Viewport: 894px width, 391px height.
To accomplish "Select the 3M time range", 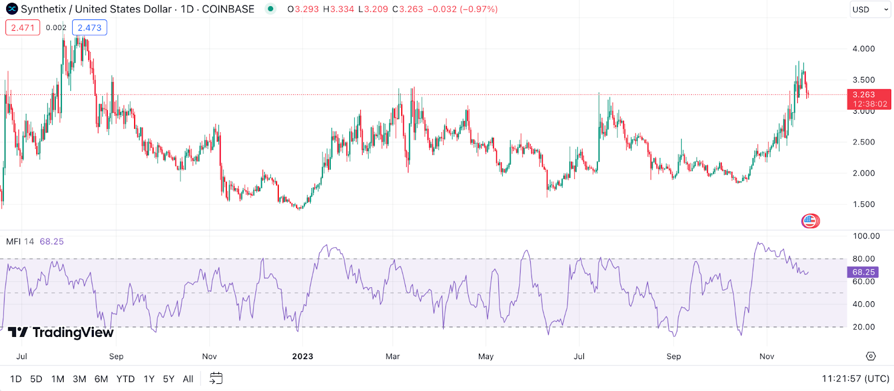I will (79, 379).
